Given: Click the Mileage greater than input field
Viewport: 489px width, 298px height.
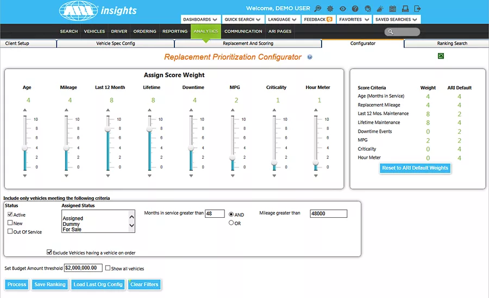Looking at the screenshot, I should tap(328, 213).
